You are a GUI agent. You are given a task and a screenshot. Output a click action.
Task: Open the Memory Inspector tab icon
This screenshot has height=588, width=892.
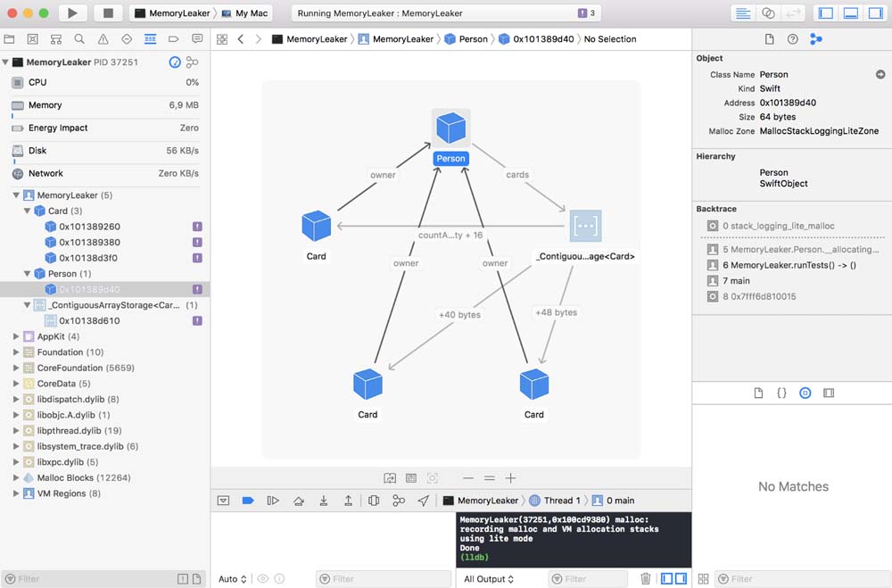[815, 39]
